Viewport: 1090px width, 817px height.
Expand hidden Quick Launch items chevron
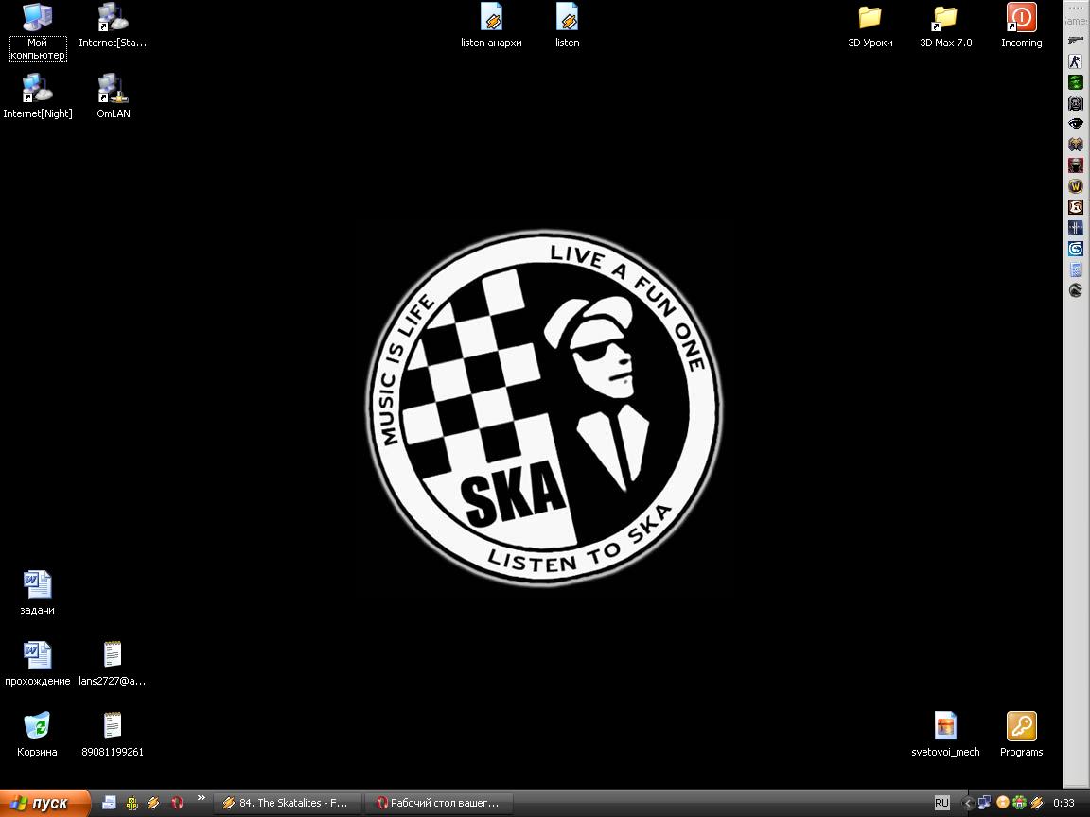coord(202,798)
